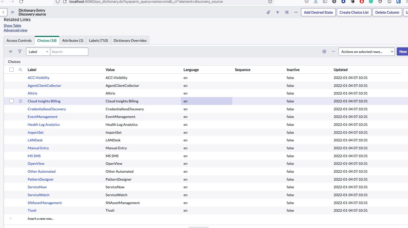
Task: Open the Cloud Insights Billing label link
Action: tap(44, 101)
